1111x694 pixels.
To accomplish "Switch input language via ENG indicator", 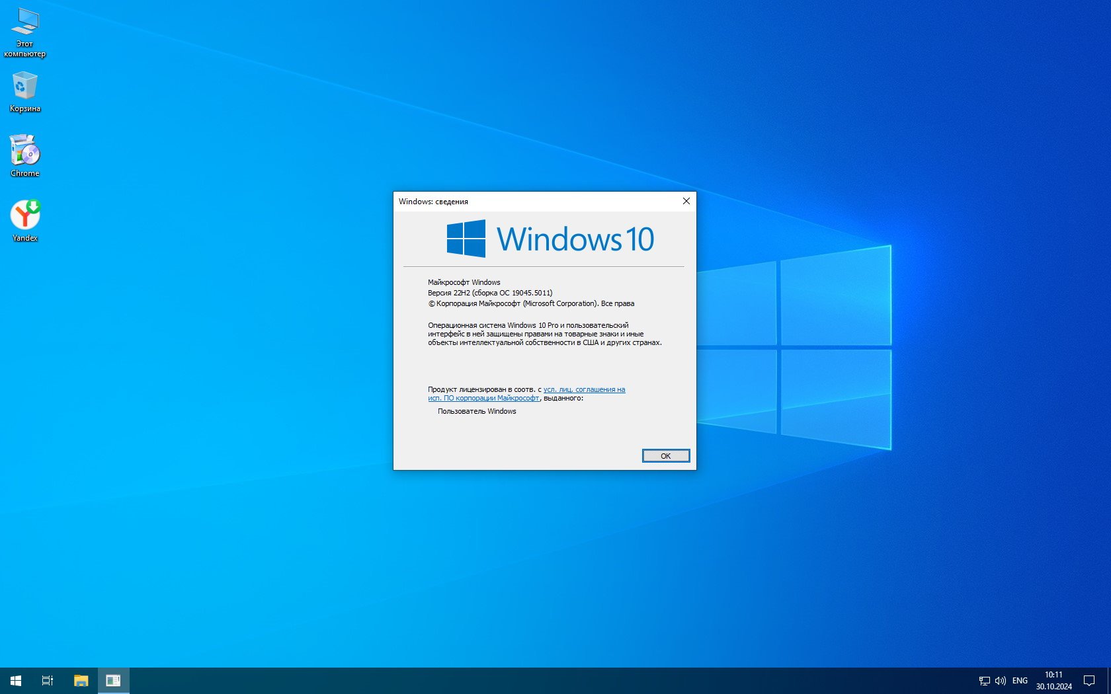I will [1020, 681].
